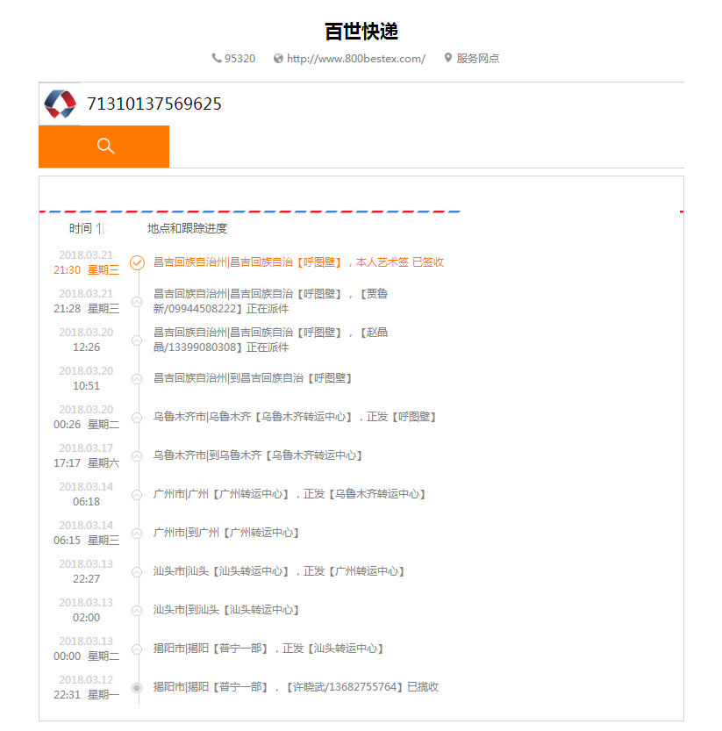The width and height of the screenshot is (722, 731).
Task: Select 汕头市|到汕头【汕头转运中心】 entry
Action: pos(226,610)
